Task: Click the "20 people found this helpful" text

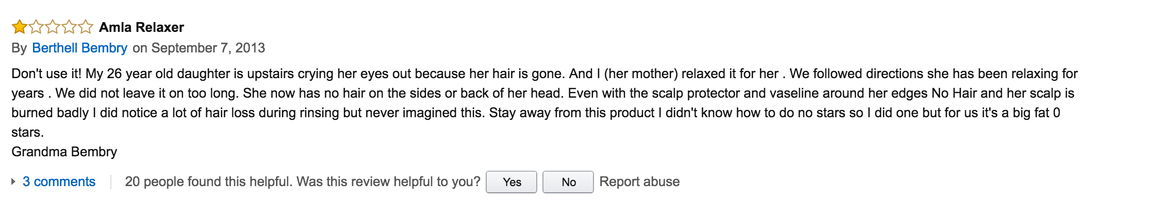Action: tap(208, 181)
